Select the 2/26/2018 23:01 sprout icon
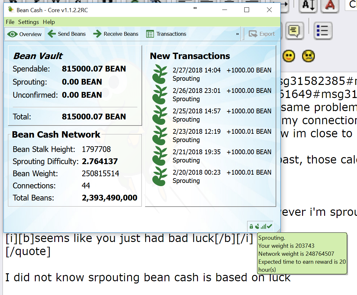Viewport: 357px width, 295px height. [160, 95]
